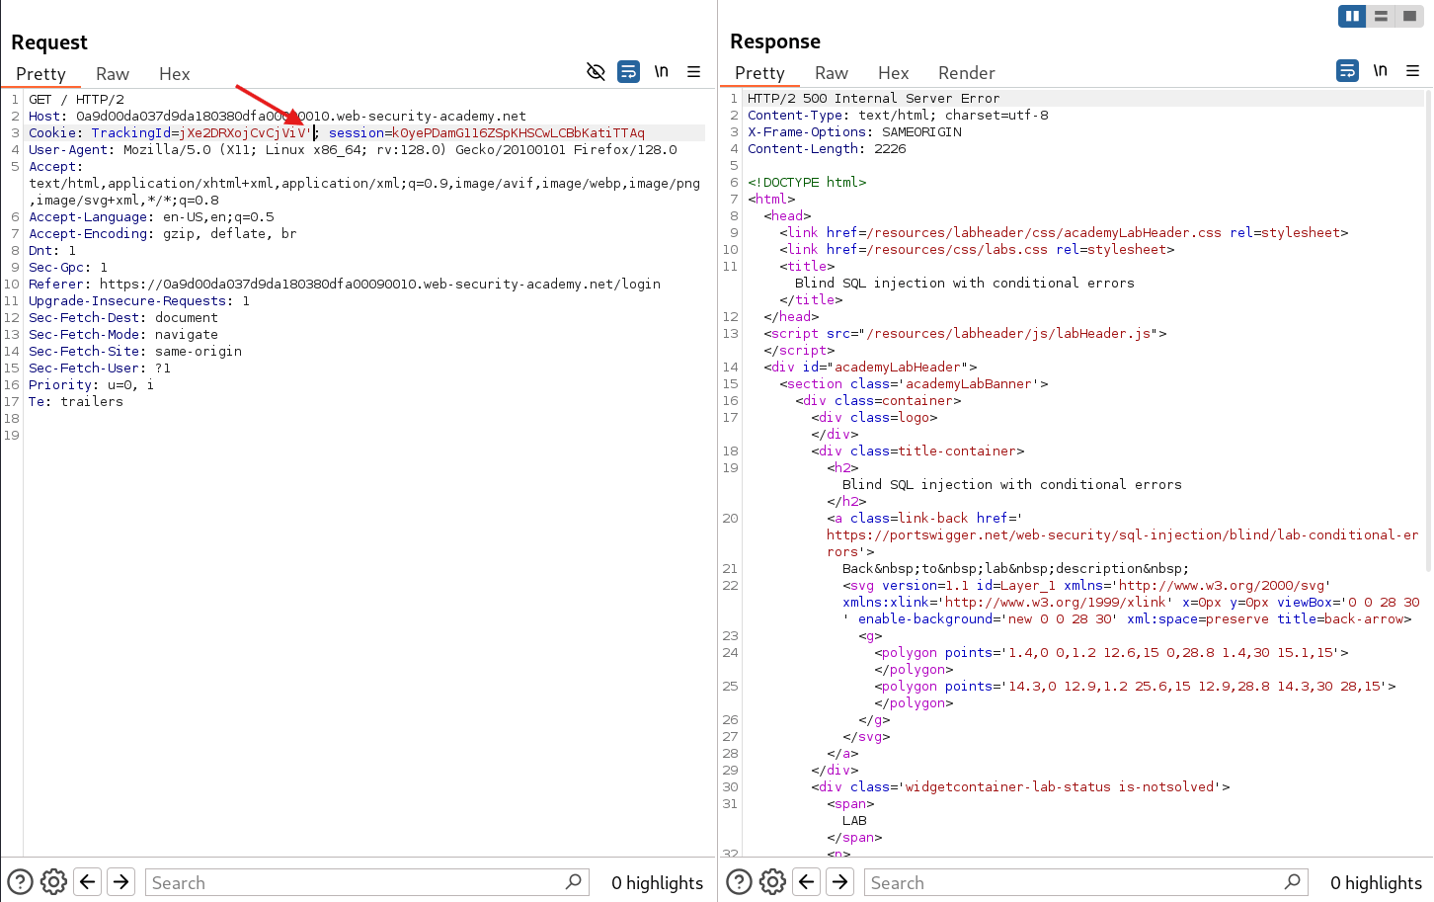Select the Request Pretty tab

[x=40, y=74]
